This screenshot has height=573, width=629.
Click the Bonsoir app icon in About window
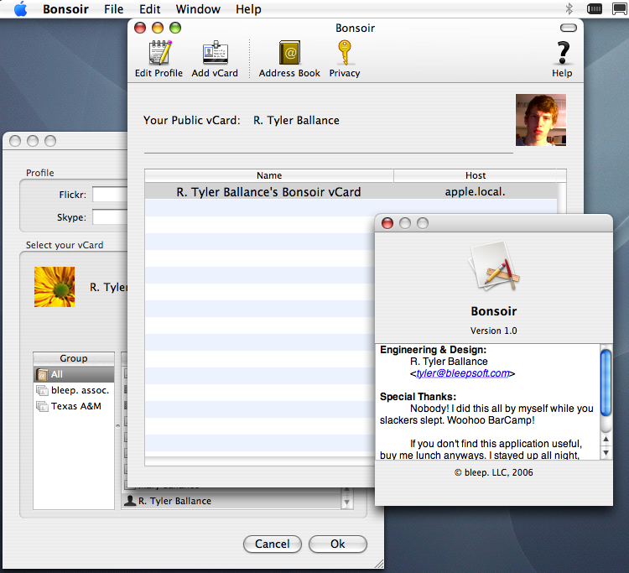pos(494,265)
